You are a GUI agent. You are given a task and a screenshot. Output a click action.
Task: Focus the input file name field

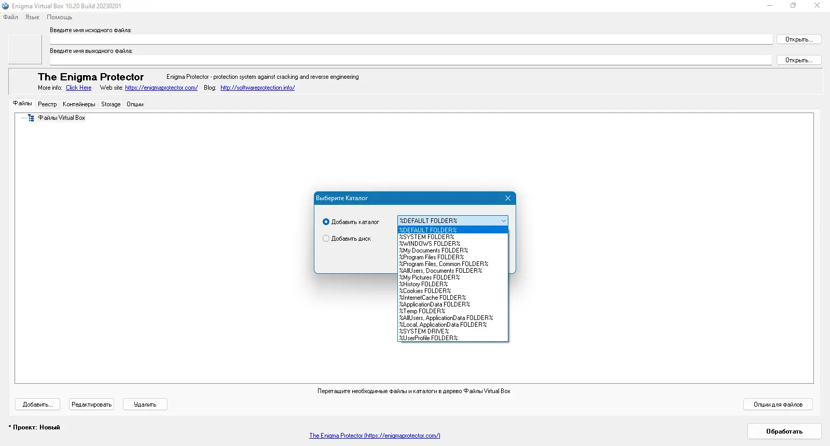[x=411, y=39]
